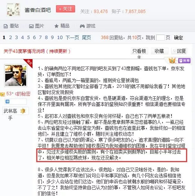195x196 pixels.
Task: Click 下一页 next page link
Action: [x=72, y=38]
